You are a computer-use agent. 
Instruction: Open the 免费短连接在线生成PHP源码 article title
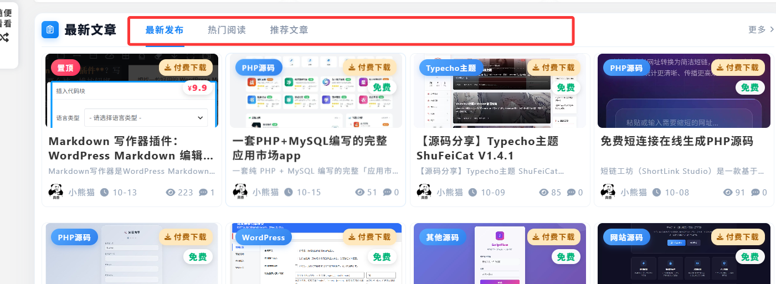tap(677, 141)
